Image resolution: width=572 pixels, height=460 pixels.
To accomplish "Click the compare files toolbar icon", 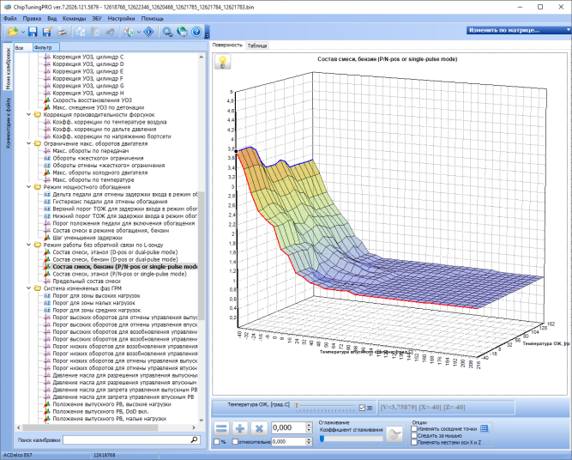I will coord(129,32).
